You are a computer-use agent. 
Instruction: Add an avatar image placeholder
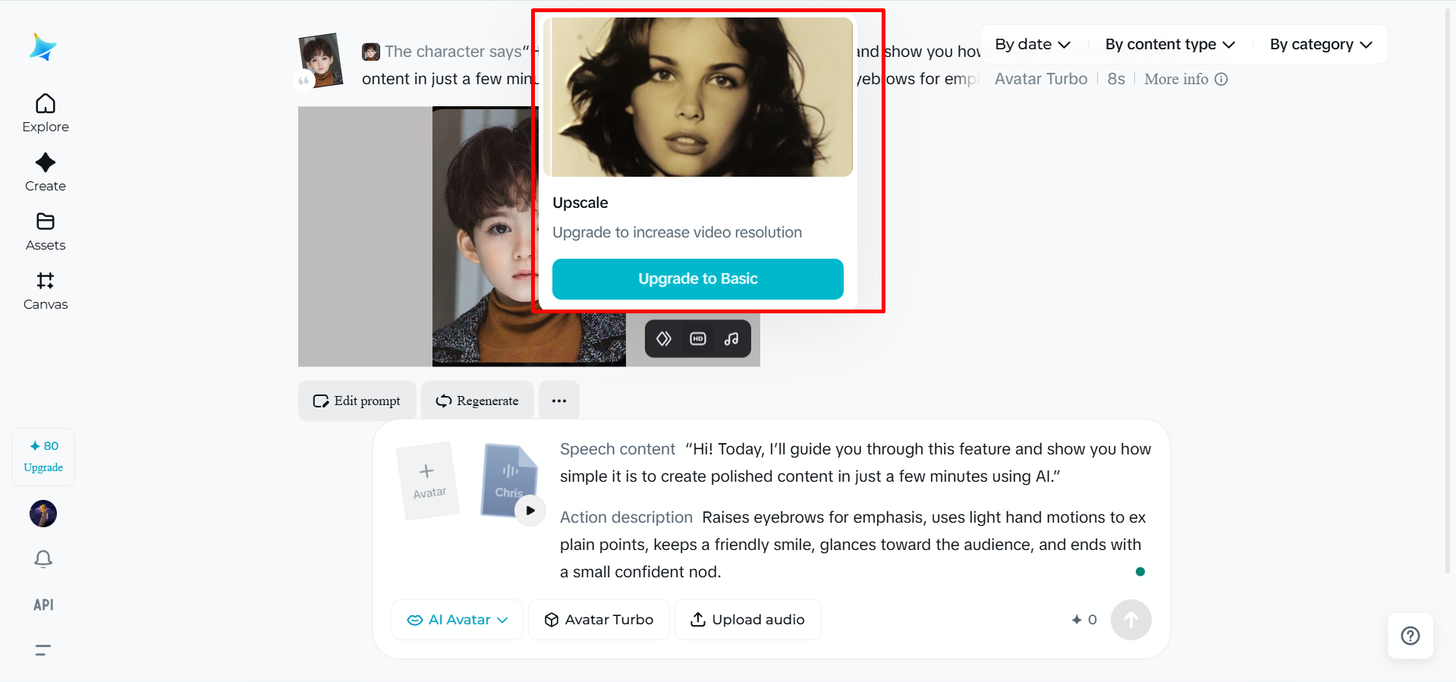click(428, 480)
